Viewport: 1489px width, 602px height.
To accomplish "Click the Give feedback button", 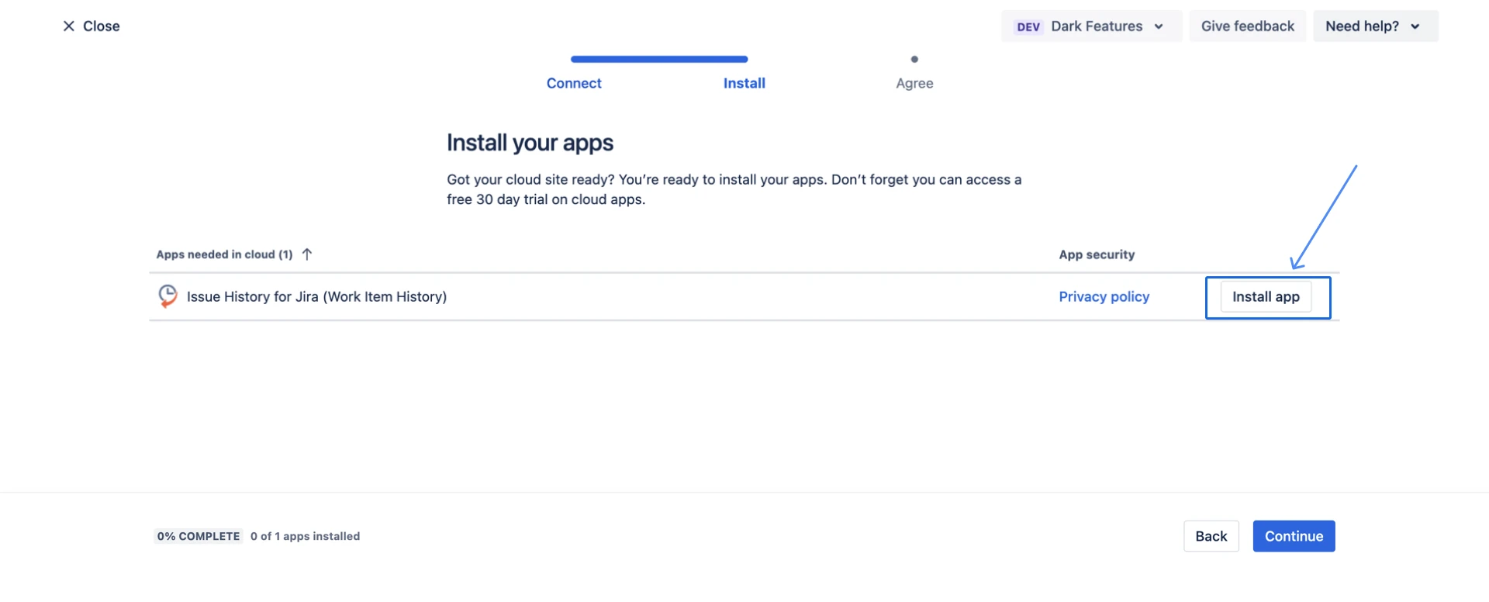I will point(1247,26).
